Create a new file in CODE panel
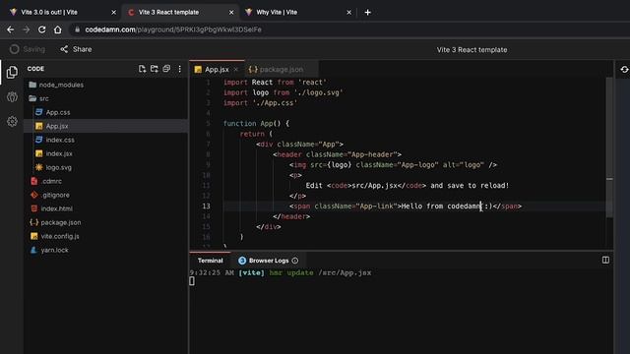 (142, 69)
